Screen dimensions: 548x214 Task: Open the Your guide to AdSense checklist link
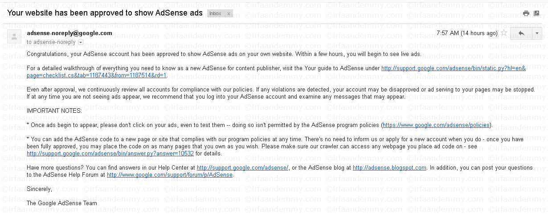tap(453, 68)
